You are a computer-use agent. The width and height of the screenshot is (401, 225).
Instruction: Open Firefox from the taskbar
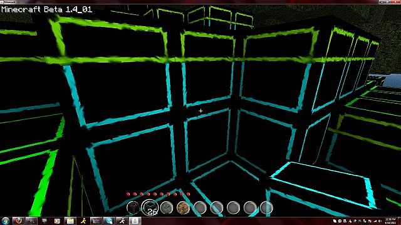(x=18, y=221)
